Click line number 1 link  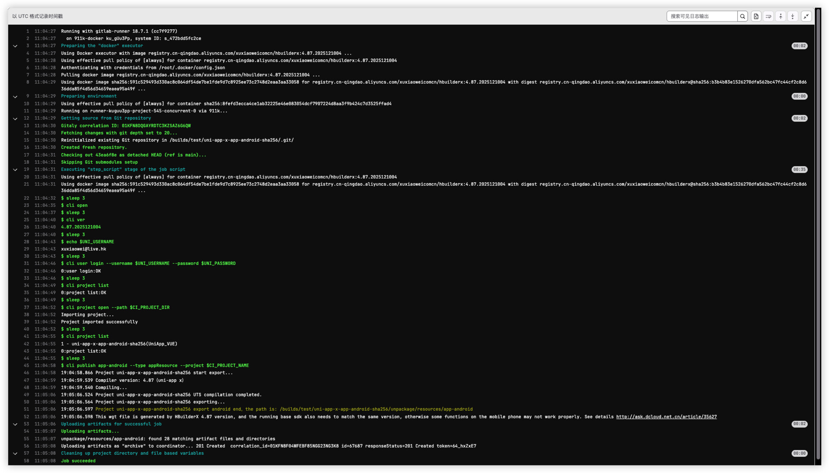click(28, 31)
